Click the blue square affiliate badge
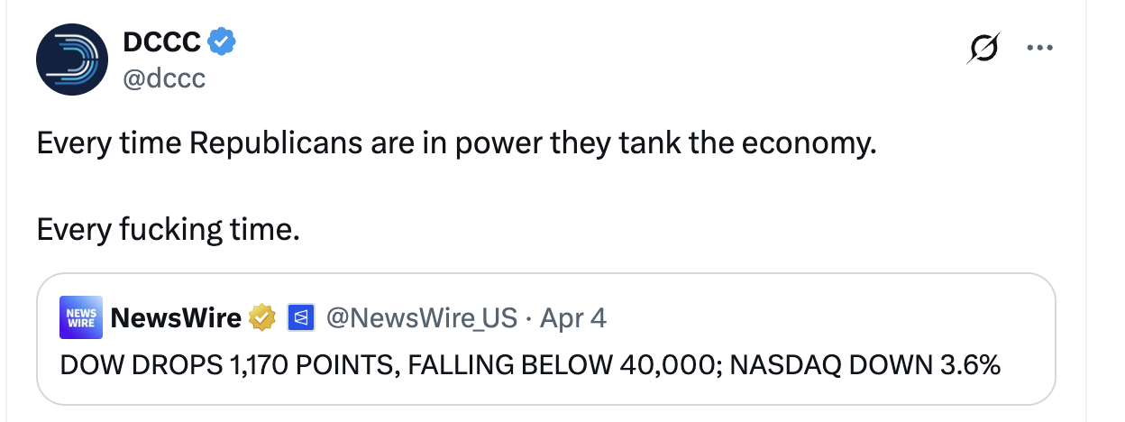The image size is (1125, 422). tap(300, 317)
